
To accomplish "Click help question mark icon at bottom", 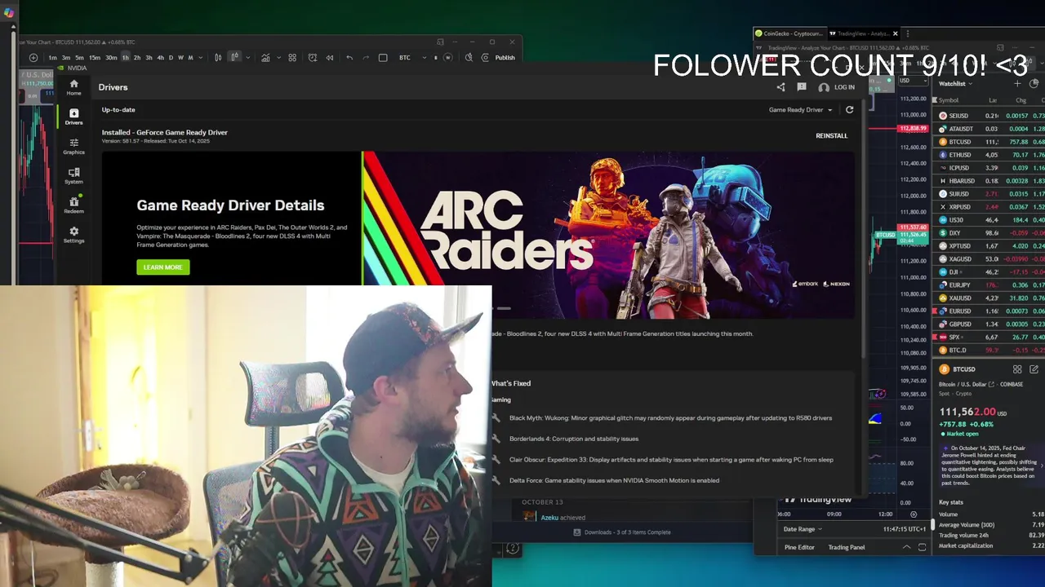I will pyautogui.click(x=513, y=549).
